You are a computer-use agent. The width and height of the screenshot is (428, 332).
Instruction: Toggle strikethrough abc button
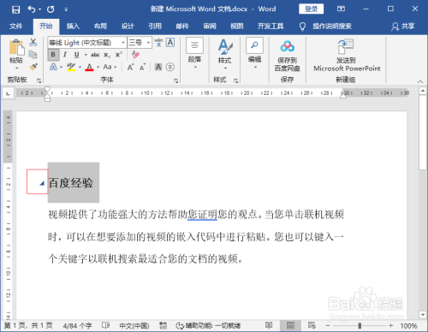(x=95, y=55)
